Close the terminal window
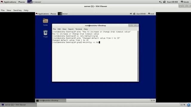 [x=137, y=25]
